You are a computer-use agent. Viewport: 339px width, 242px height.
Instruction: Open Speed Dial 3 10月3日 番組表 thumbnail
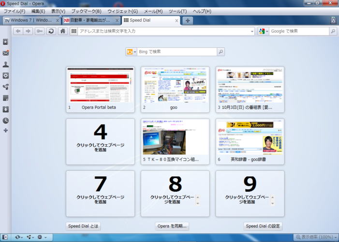click(x=250, y=90)
